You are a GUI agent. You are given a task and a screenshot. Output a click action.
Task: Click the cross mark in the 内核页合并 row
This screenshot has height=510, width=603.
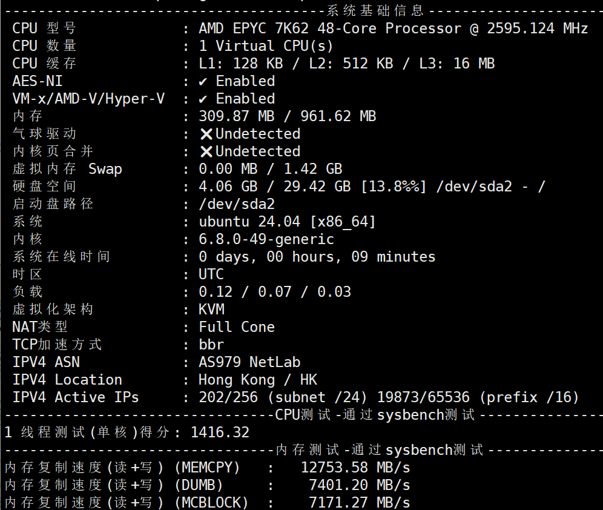pos(206,152)
